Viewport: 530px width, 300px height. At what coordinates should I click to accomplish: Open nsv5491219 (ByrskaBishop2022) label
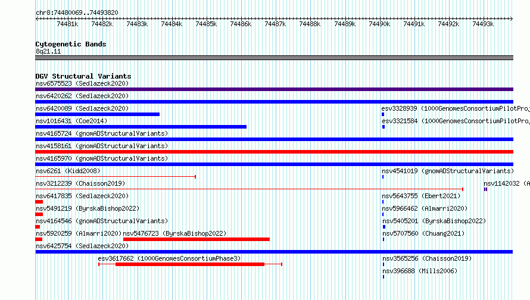88,208
